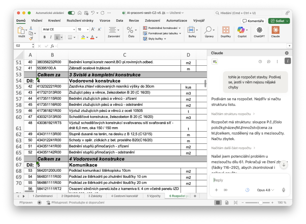
Task: Click the Increase font size icon
Action: [93, 29]
